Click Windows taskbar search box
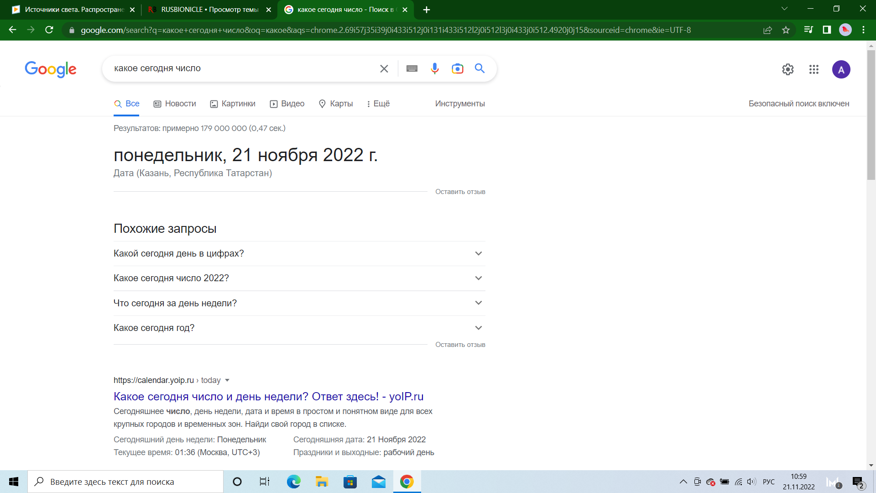The image size is (876, 493). click(x=125, y=482)
